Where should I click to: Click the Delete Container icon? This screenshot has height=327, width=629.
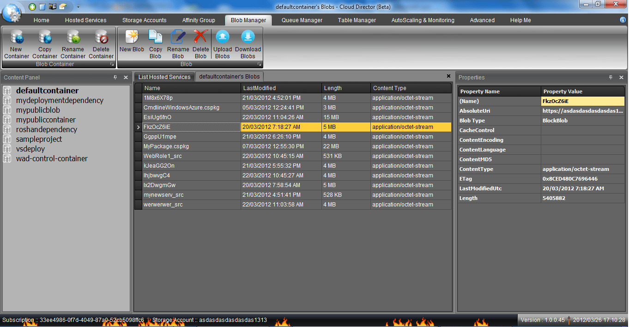(x=101, y=37)
